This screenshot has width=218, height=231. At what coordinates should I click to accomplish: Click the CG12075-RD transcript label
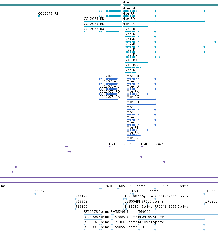pos(94,24)
